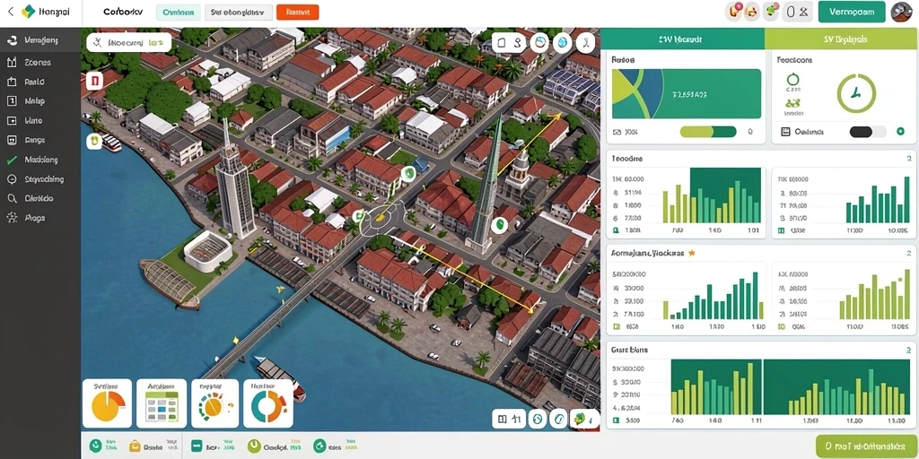Open the table grid thumbnail card
The height and width of the screenshot is (459, 919).
[162, 403]
